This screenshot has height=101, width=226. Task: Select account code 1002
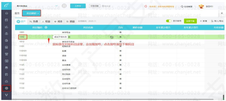22,37
